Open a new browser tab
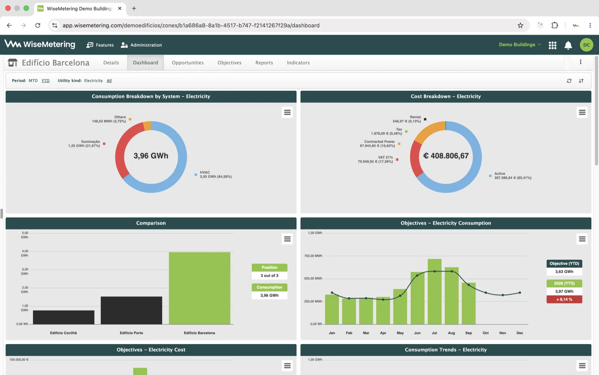The height and width of the screenshot is (375, 599). 134,8
